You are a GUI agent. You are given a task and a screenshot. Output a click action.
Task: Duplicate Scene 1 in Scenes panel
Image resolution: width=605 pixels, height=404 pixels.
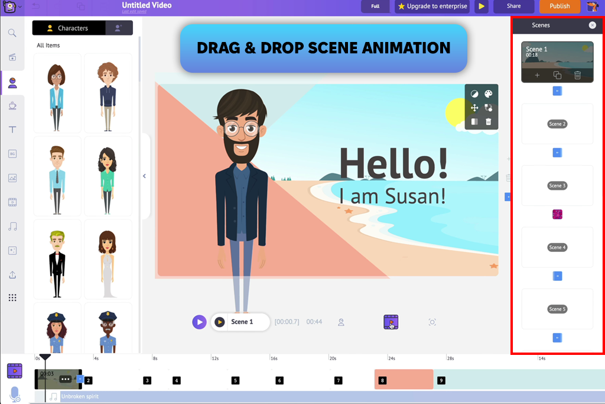[x=557, y=75]
